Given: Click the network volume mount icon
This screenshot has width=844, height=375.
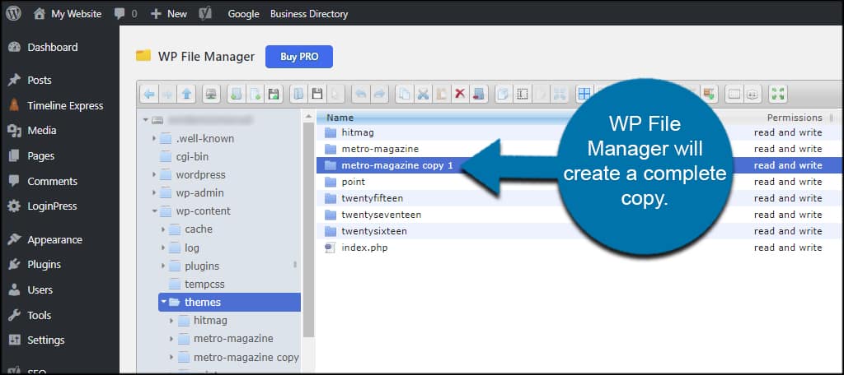Looking at the screenshot, I should click(211, 94).
